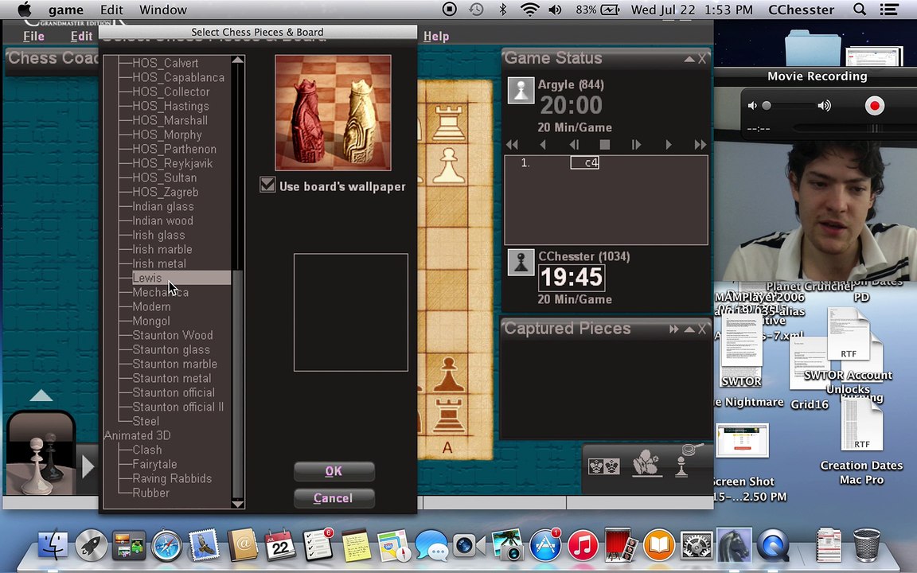The height and width of the screenshot is (573, 917).
Task: Collapse the Captured Pieces panel
Action: point(689,329)
